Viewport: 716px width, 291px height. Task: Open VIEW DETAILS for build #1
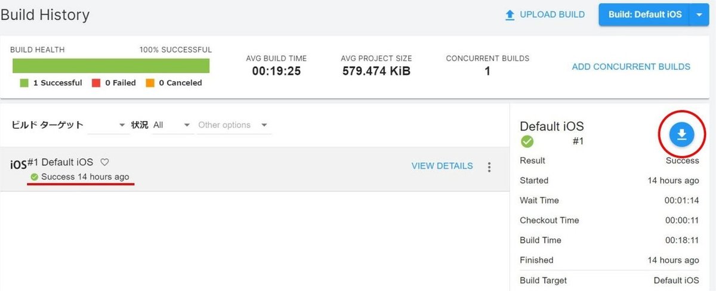pos(442,166)
